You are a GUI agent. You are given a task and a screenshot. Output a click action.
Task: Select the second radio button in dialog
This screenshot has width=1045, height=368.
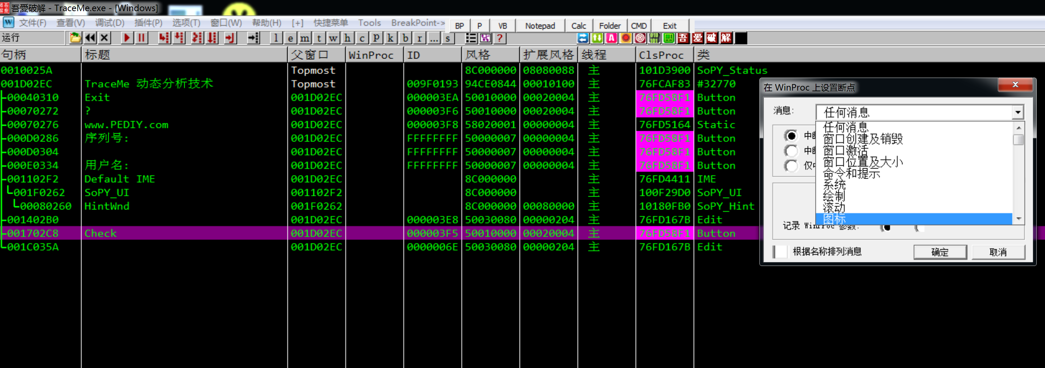(791, 151)
